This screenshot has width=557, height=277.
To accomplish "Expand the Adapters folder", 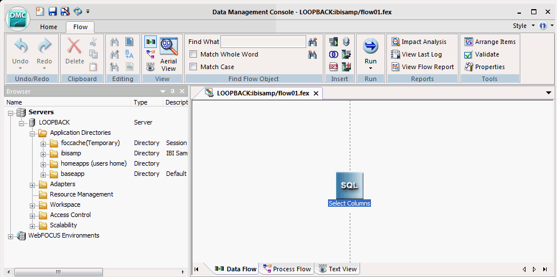I will [x=32, y=185].
